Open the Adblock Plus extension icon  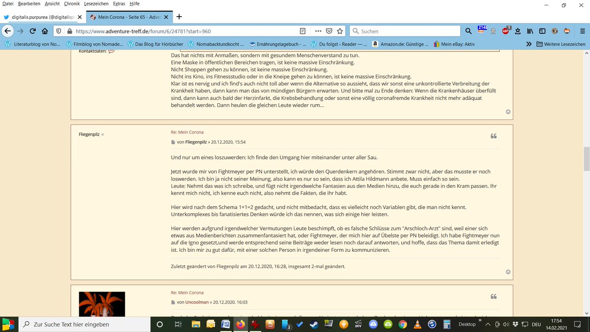(506, 31)
